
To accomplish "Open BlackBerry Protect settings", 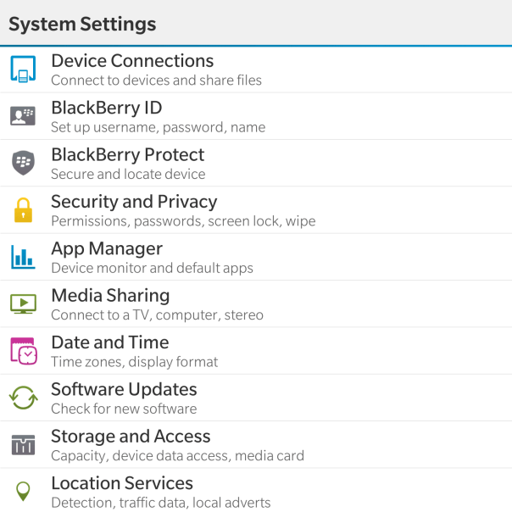I will click(127, 155).
